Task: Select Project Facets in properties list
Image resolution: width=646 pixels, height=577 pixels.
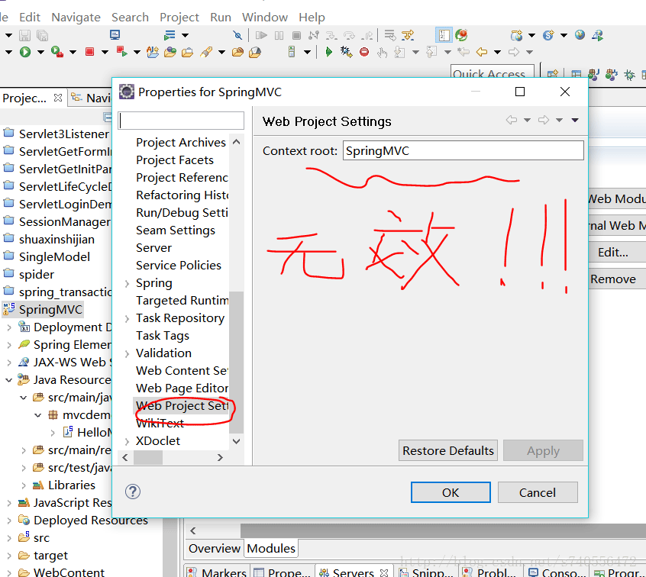Action: coord(175,160)
